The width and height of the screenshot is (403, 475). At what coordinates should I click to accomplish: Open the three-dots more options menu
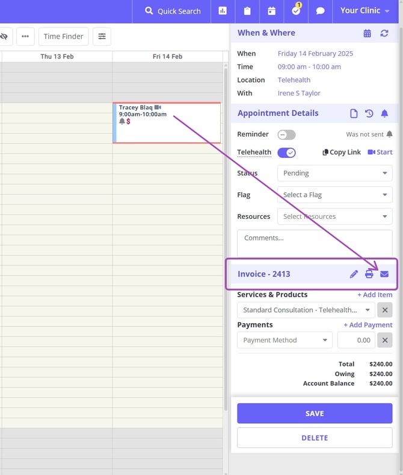pyautogui.click(x=25, y=37)
